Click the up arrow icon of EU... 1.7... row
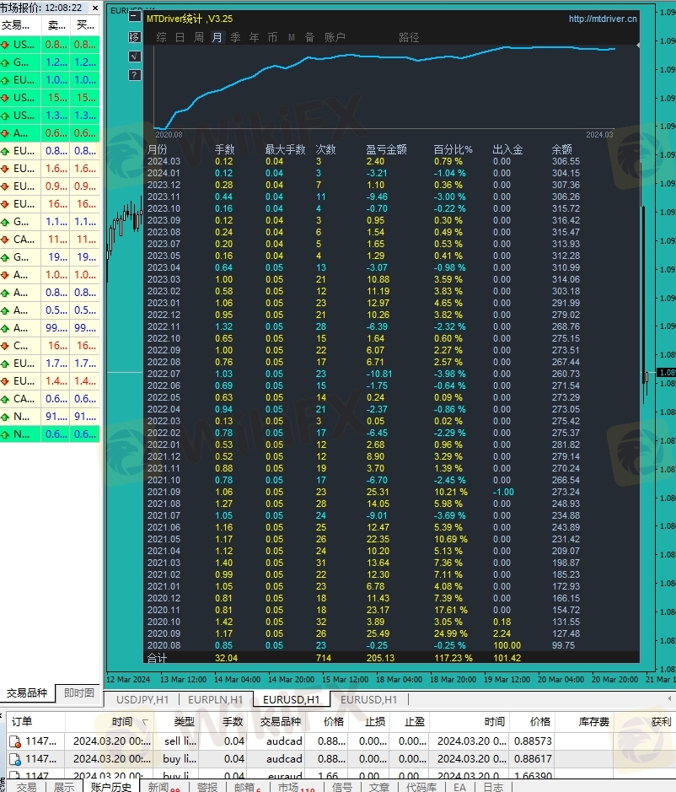 [5, 364]
